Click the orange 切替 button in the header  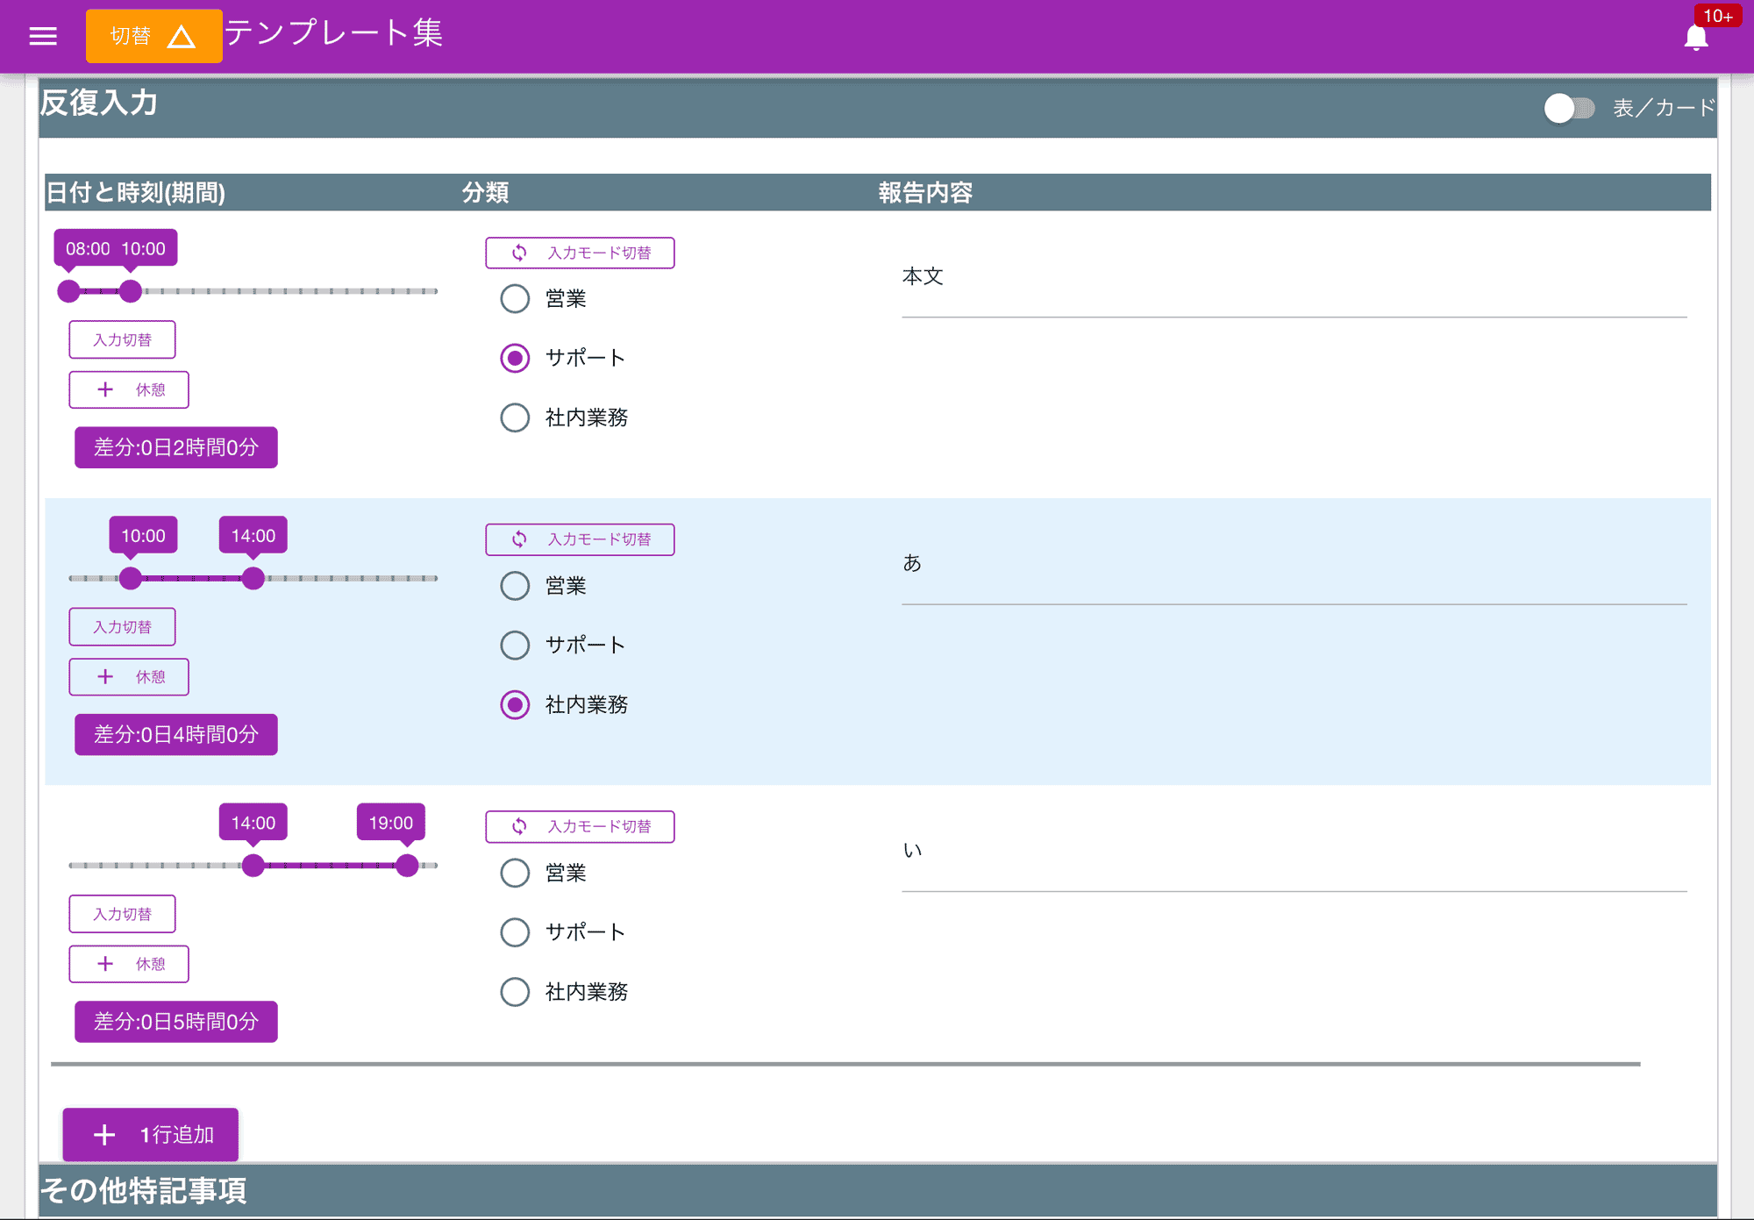pyautogui.click(x=130, y=36)
